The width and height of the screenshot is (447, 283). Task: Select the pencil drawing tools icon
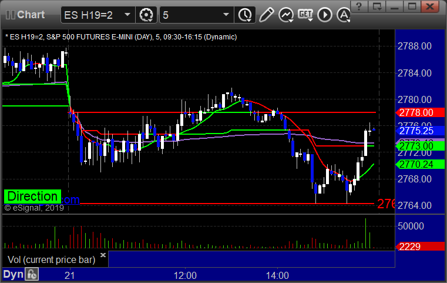tap(266, 15)
